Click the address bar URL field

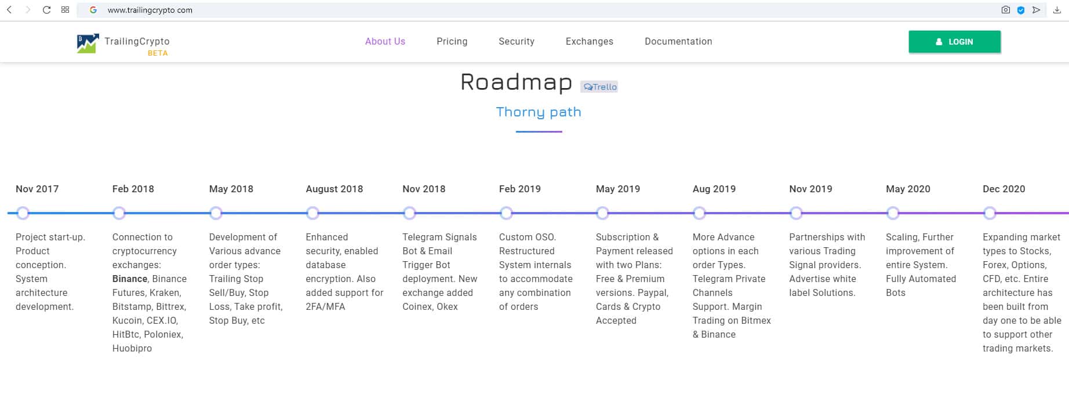(406, 10)
